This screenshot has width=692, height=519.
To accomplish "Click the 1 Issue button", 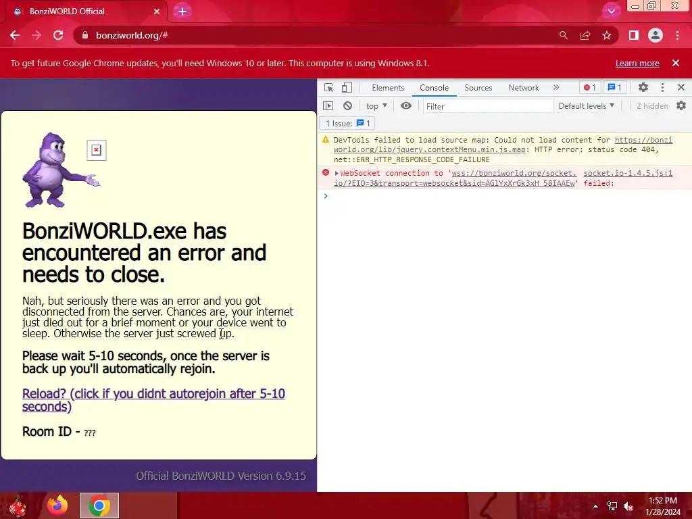I will tap(348, 124).
